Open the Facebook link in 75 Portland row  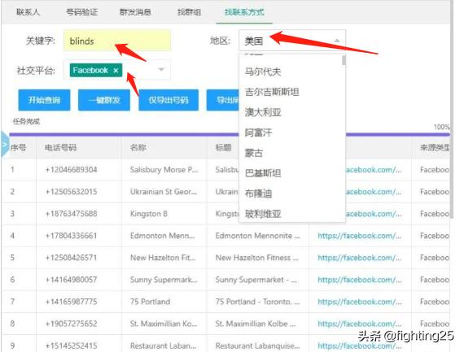[x=360, y=302]
